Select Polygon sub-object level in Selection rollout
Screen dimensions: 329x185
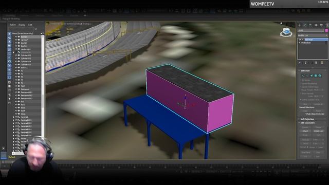pos(316,76)
